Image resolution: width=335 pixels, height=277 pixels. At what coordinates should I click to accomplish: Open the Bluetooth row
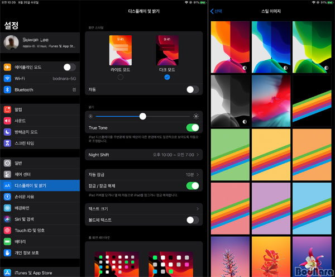[x=40, y=89]
